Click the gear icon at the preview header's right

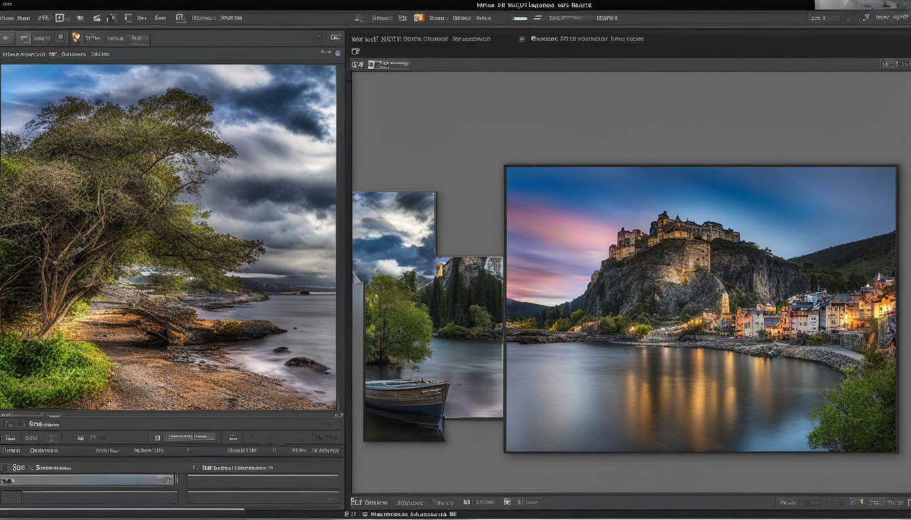(337, 53)
